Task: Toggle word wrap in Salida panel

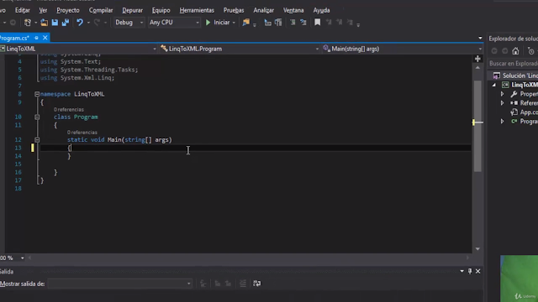Action: [x=256, y=284]
